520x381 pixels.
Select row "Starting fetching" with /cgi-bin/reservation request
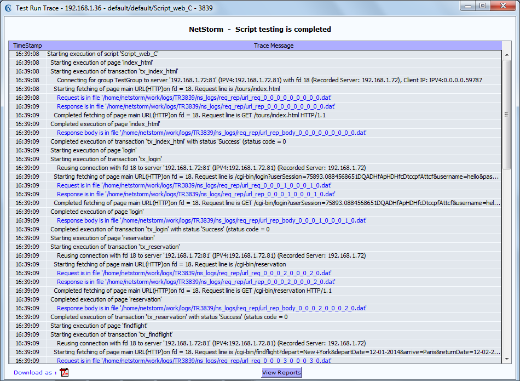point(256,264)
